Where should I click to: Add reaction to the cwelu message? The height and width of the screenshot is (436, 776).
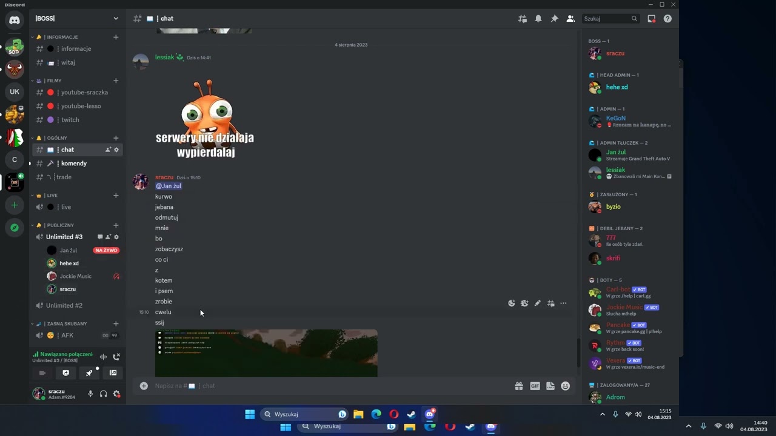pyautogui.click(x=512, y=303)
